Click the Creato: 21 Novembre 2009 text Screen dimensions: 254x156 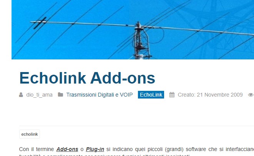[x=210, y=95]
